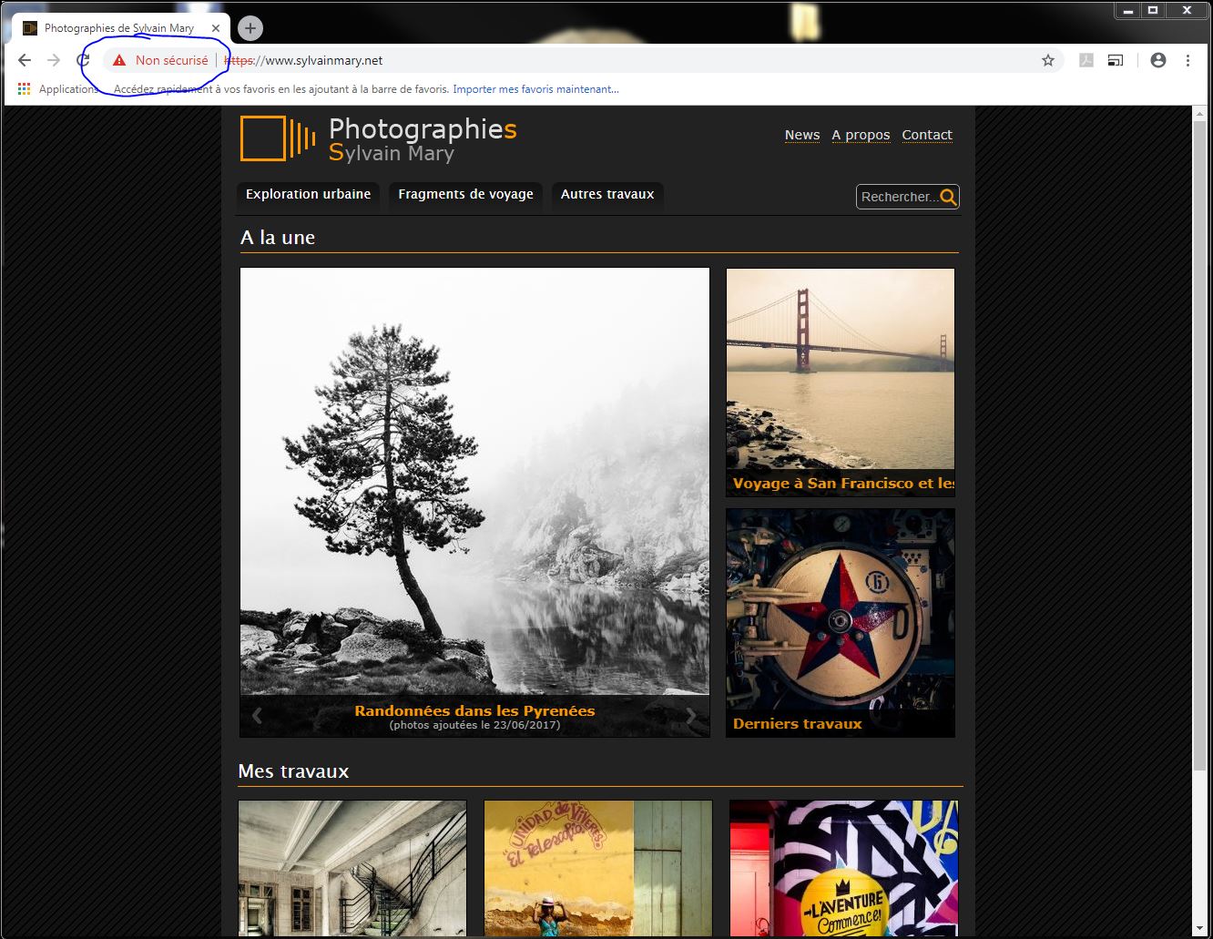Screen dimensions: 1213x939
Task: Click the browser back arrow
Action: click(25, 60)
